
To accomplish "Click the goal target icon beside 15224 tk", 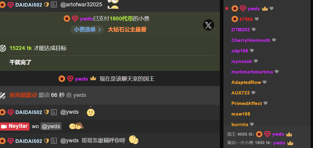I will (3, 48).
